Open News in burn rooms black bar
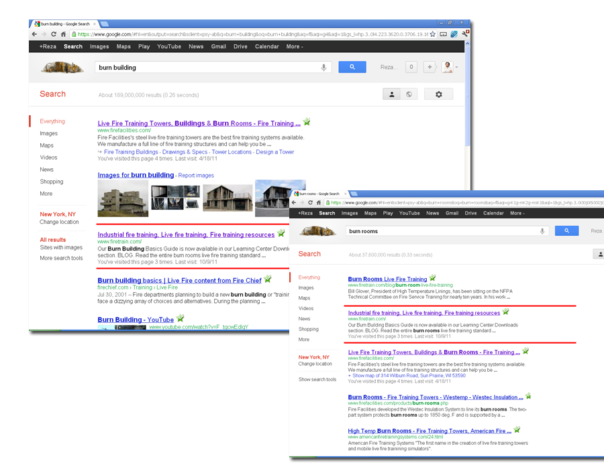 click(x=433, y=213)
